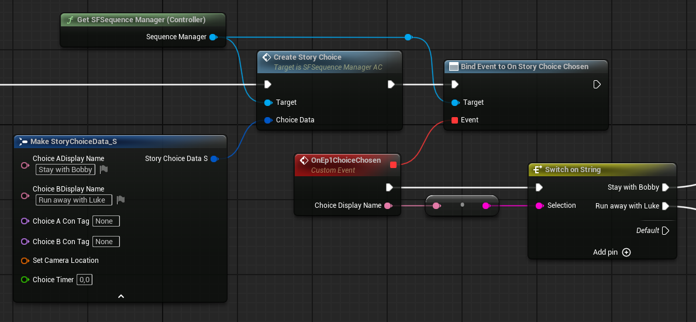Screen dimensions: 696x322
Task: Click Selection input pin
Action: (x=539, y=205)
